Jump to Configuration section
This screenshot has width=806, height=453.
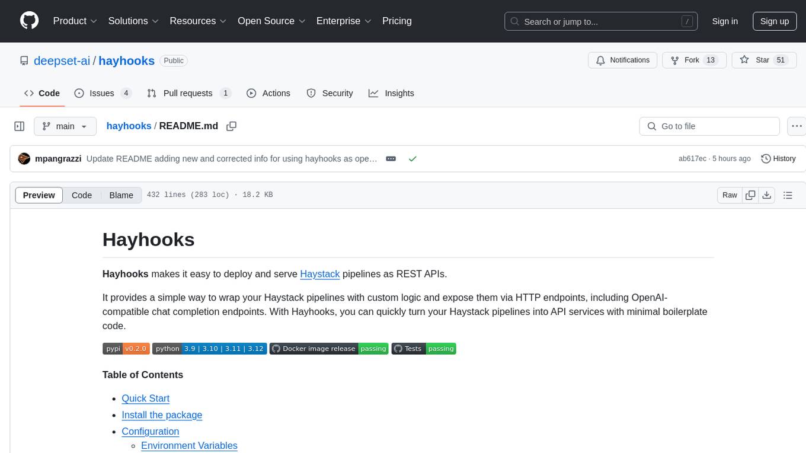tap(151, 432)
